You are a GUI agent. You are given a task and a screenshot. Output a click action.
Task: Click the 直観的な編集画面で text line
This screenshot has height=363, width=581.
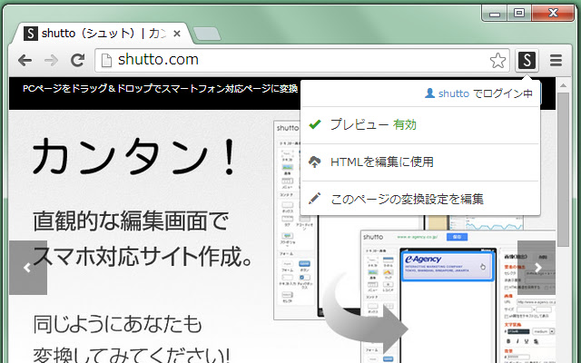131,221
